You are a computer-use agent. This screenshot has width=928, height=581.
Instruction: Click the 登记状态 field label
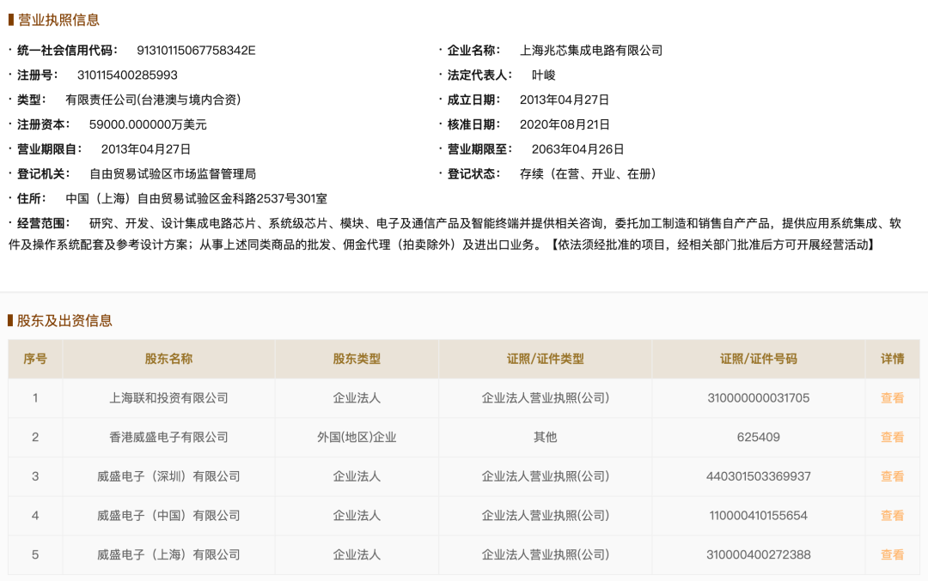click(x=473, y=173)
